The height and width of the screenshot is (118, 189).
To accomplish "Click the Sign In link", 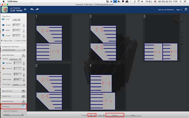I will 179,10.
